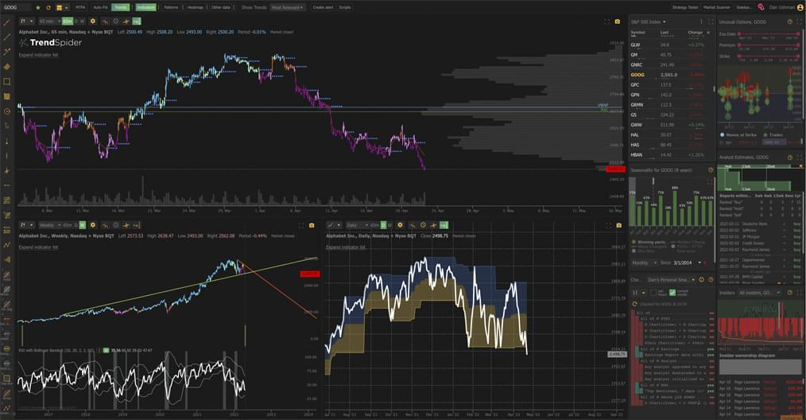Open the 65 min timeframe dropdown
806x420 pixels.
click(x=49, y=21)
